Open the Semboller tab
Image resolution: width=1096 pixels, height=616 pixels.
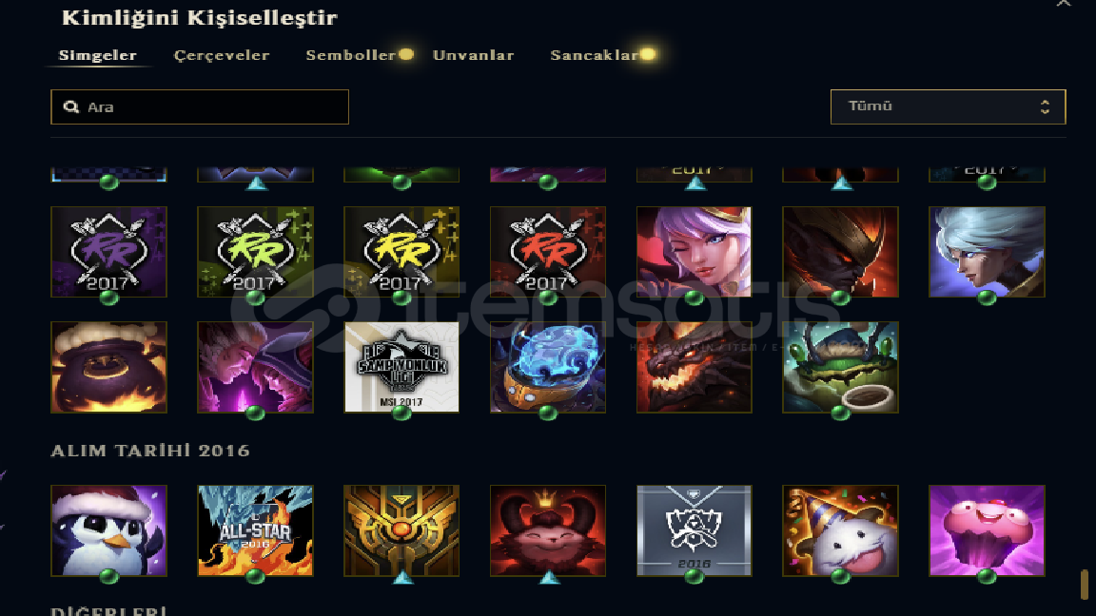click(351, 55)
